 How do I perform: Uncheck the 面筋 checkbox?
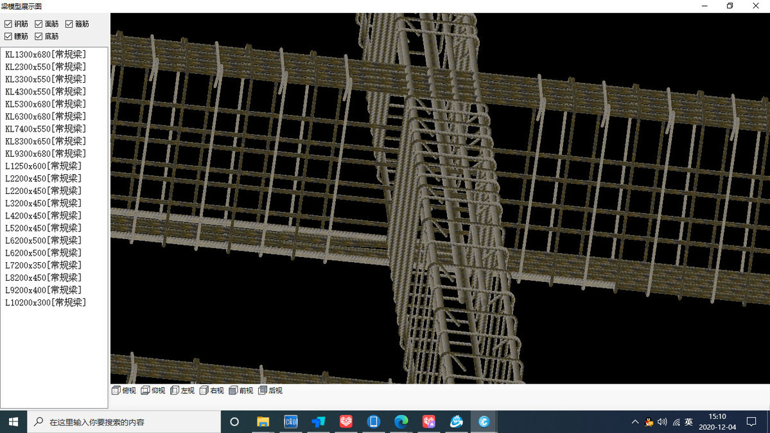coord(39,24)
